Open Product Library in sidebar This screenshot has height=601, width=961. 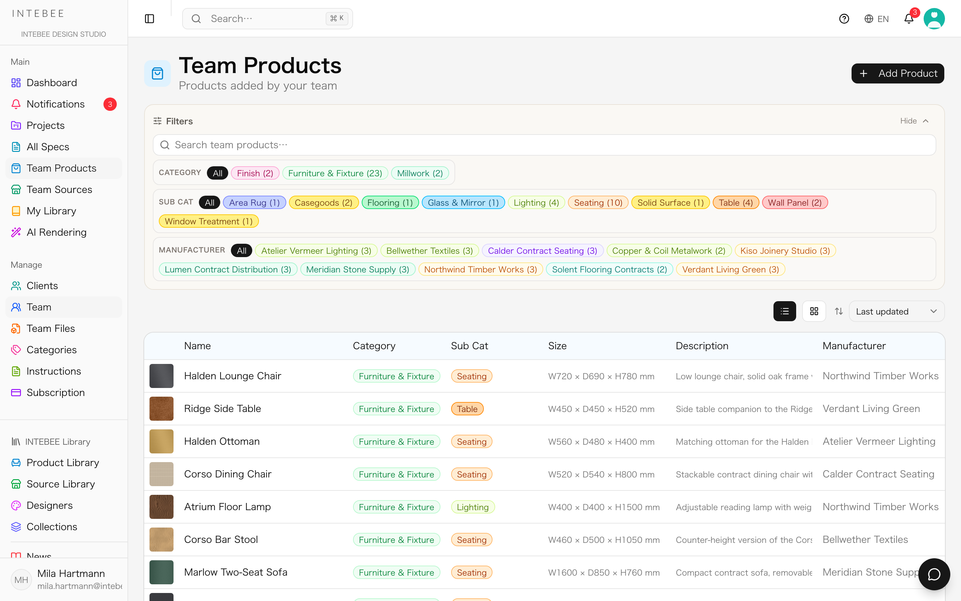coord(63,463)
